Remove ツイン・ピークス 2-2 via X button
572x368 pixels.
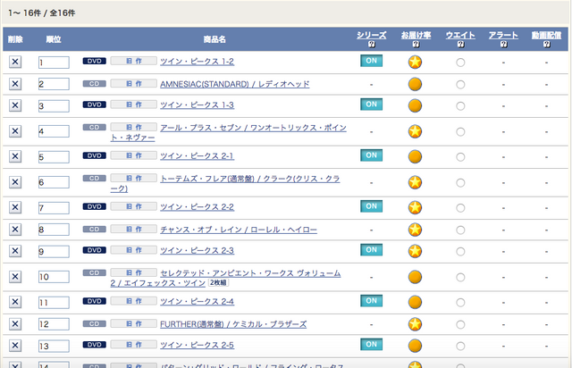(15, 207)
